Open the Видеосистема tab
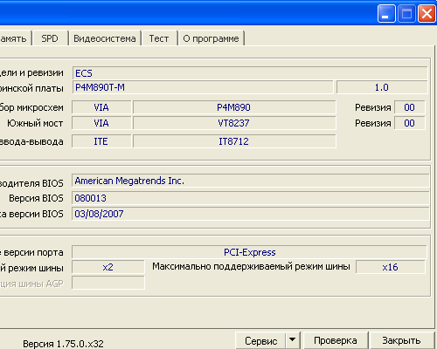 click(105, 38)
